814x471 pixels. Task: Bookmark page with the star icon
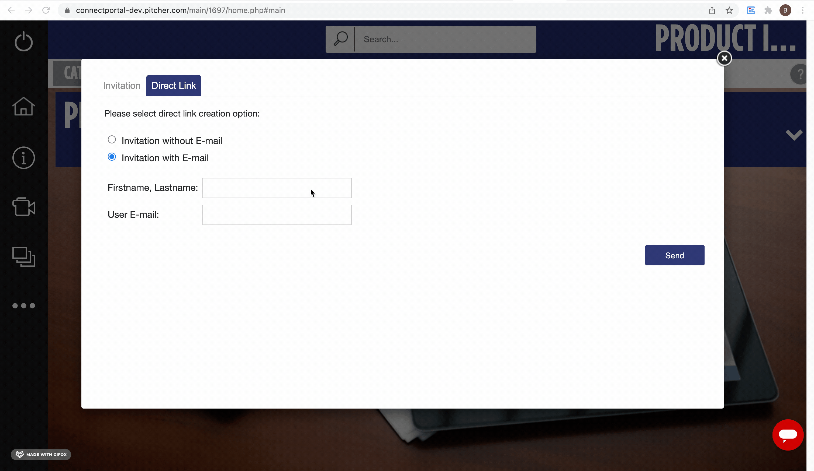coord(729,10)
